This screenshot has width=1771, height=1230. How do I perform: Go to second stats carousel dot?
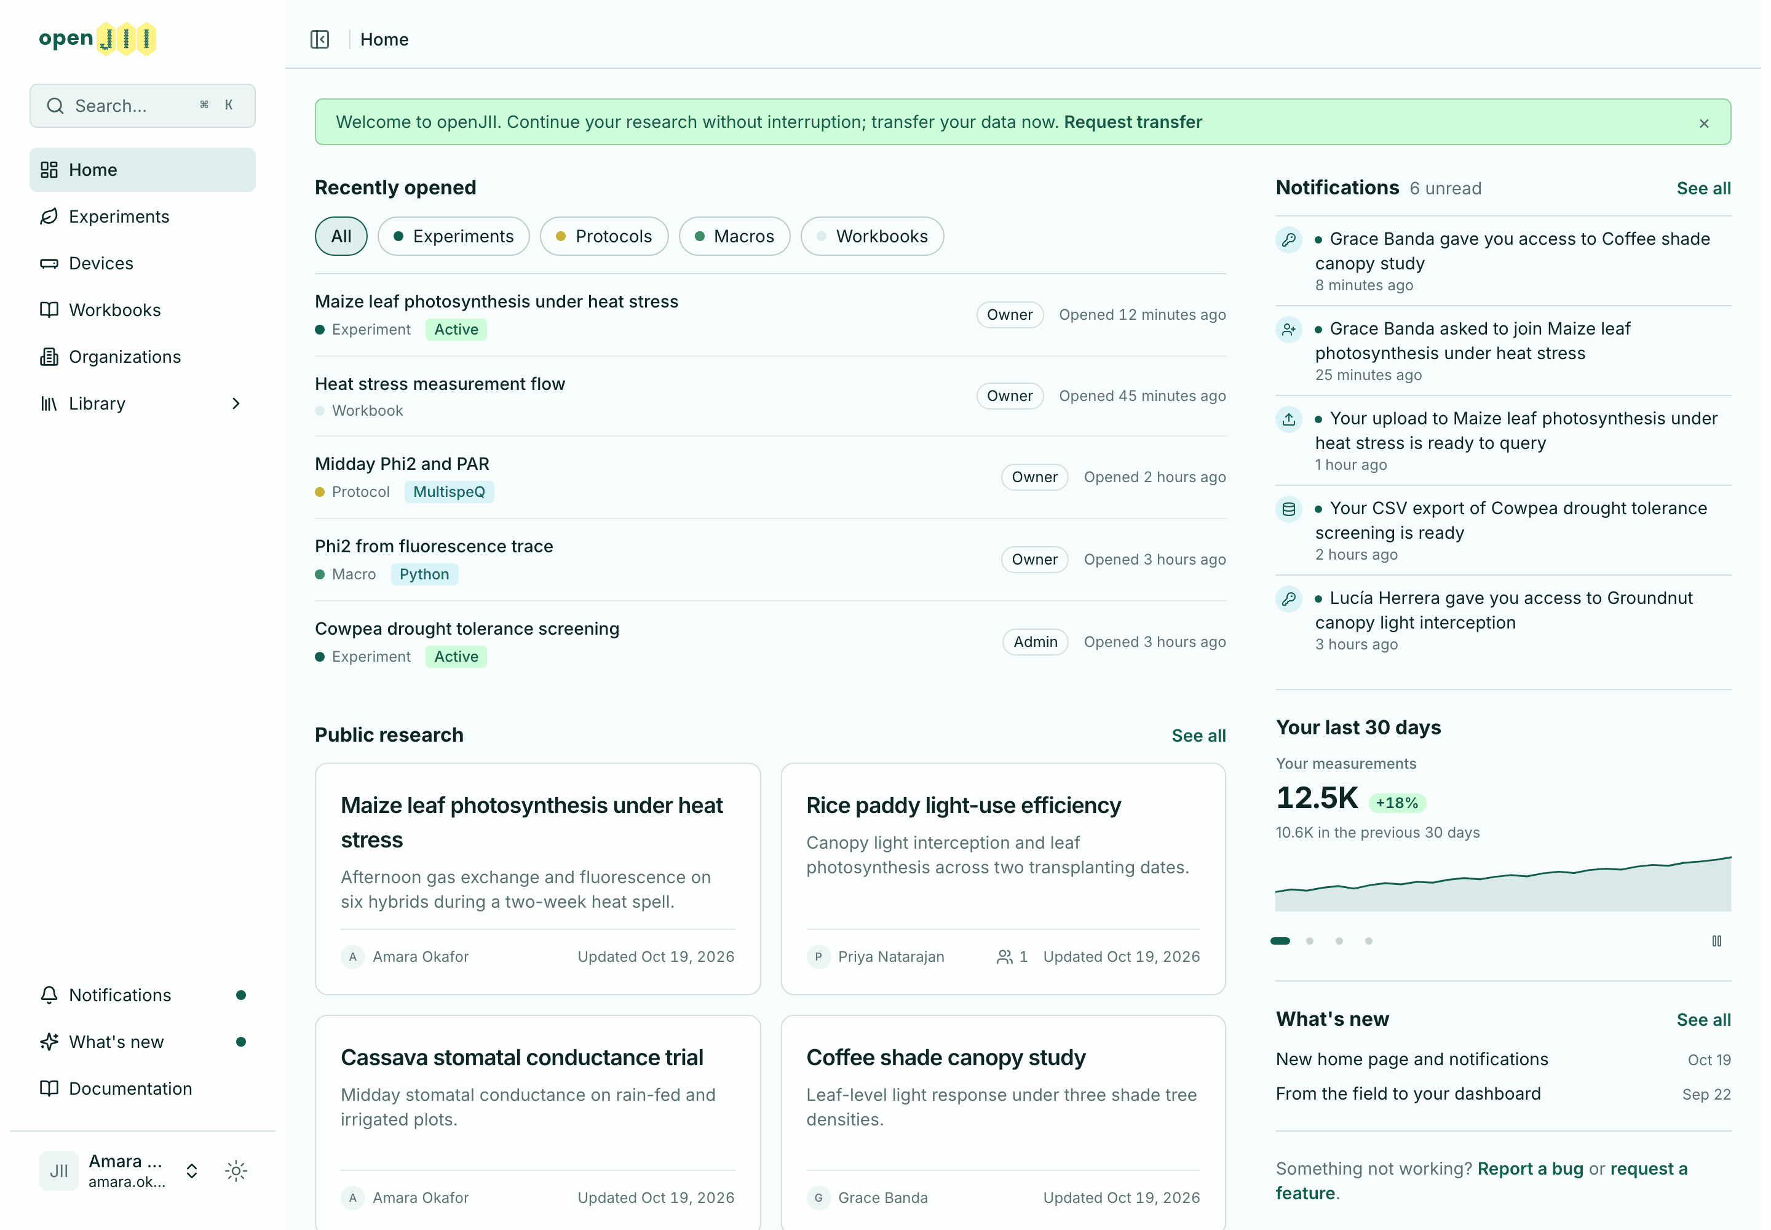pos(1309,941)
